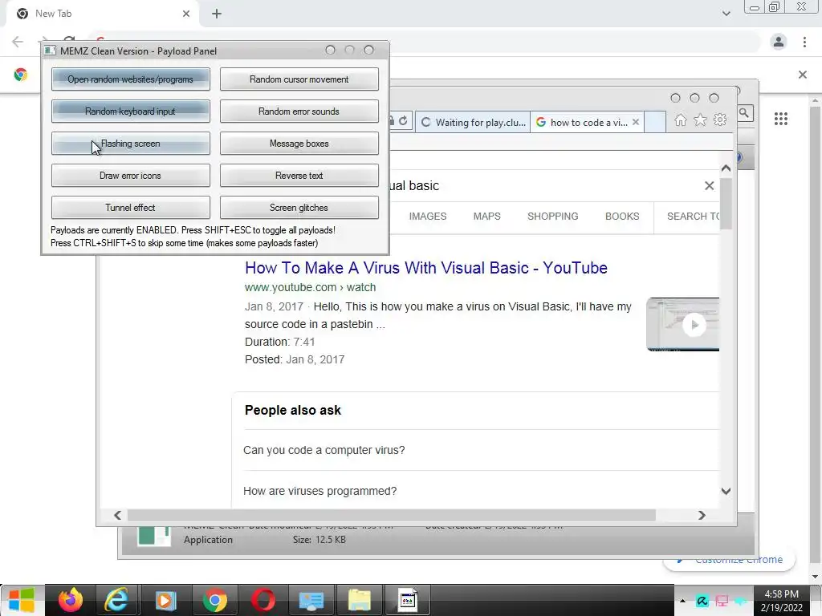Click the Chrome logo in info bar
The height and width of the screenshot is (616, 822).
20,75
